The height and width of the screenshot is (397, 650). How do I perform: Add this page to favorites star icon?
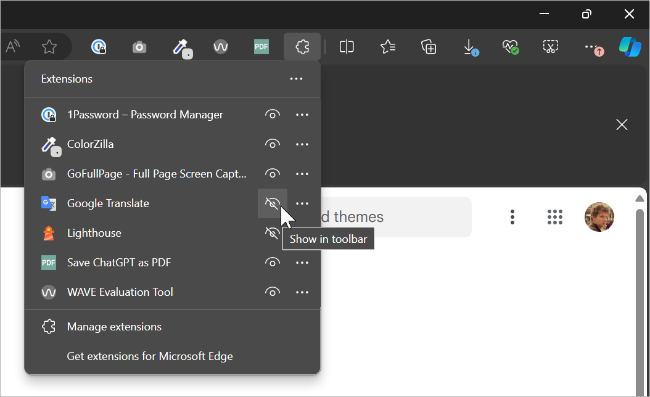tap(49, 46)
